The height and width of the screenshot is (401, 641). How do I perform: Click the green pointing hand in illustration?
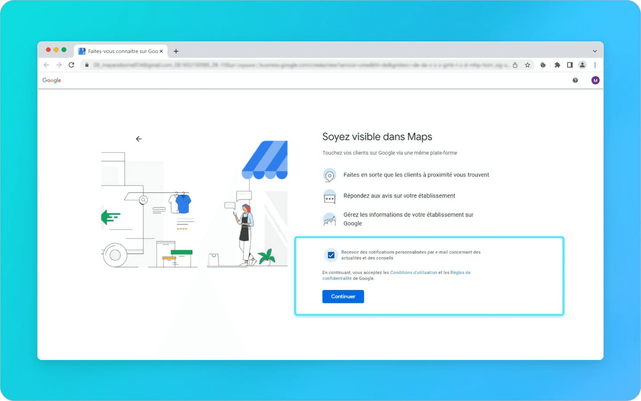[x=110, y=217]
